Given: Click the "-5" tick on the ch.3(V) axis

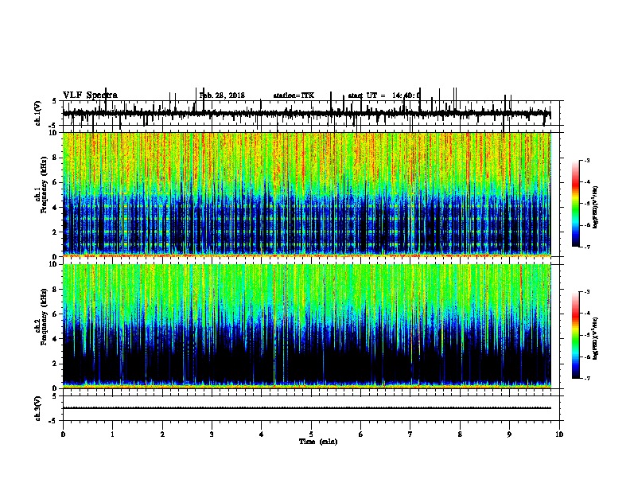Looking at the screenshot, I should tap(53, 421).
